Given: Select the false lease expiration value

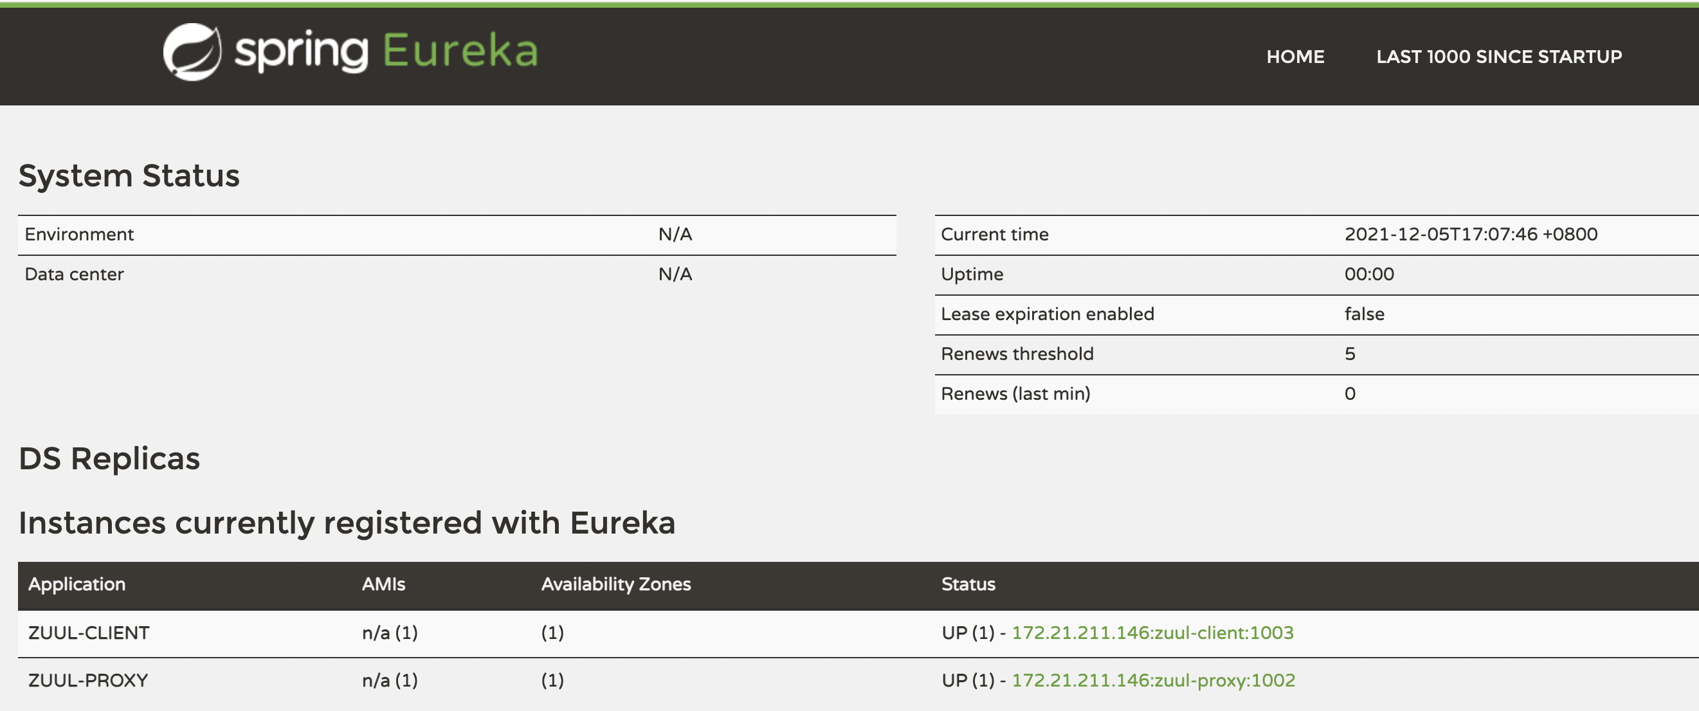Looking at the screenshot, I should [x=1364, y=314].
